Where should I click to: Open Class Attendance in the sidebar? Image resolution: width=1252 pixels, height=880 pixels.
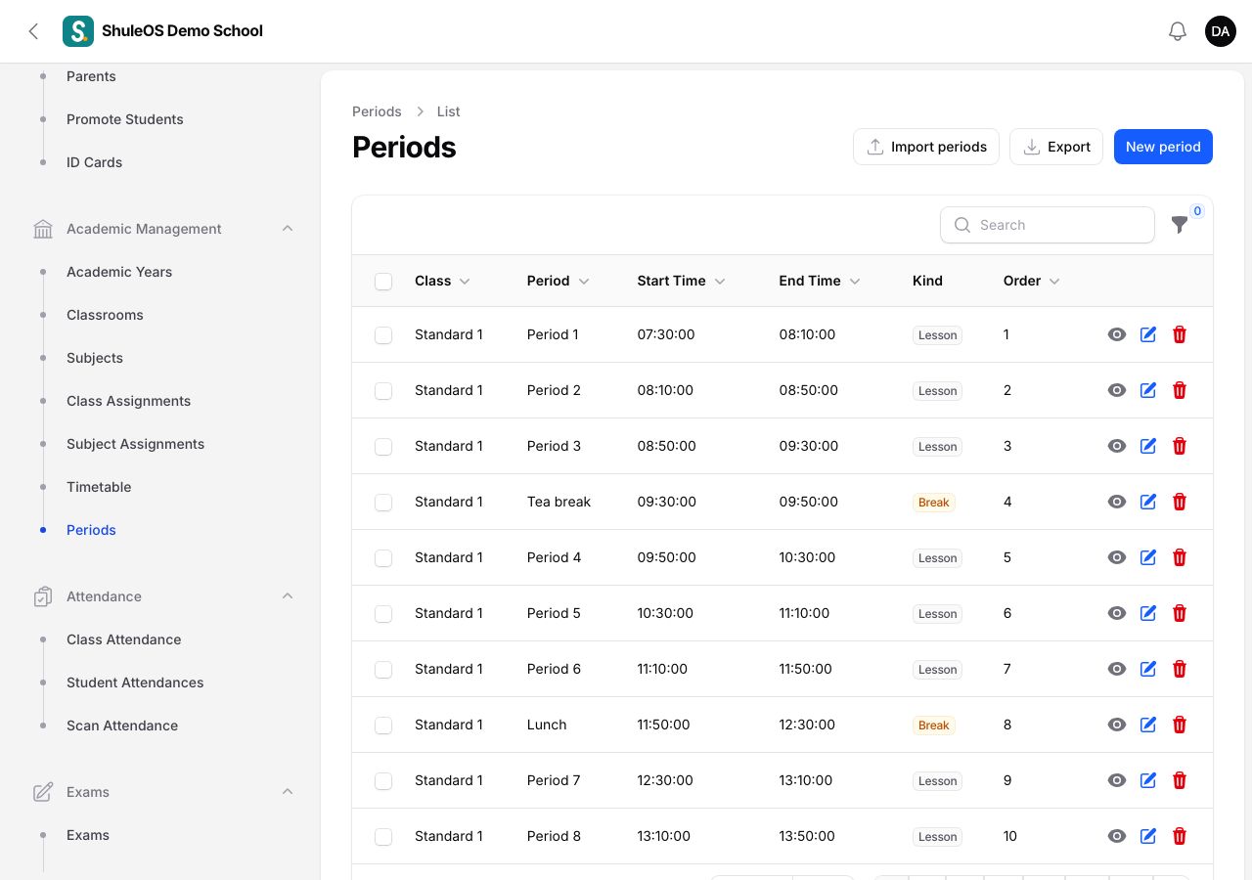point(123,639)
